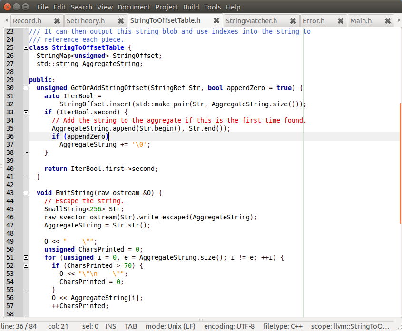
Task: Click the 'public' keyword on line 29
Action: pos(40,80)
